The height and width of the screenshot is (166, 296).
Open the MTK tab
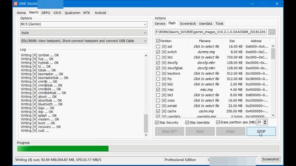(86, 13)
